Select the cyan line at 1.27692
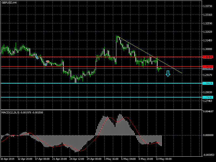 81,97
